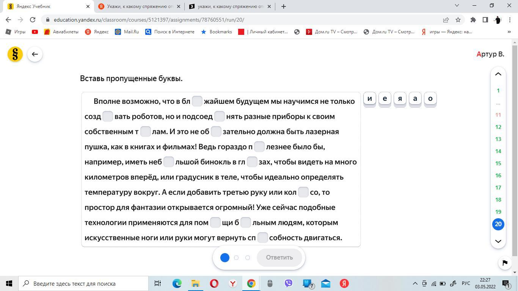Open the Поиск в Интернете bookmark

[170, 32]
